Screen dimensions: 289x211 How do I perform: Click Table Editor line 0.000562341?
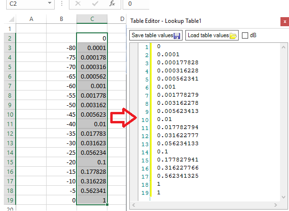click(x=178, y=79)
